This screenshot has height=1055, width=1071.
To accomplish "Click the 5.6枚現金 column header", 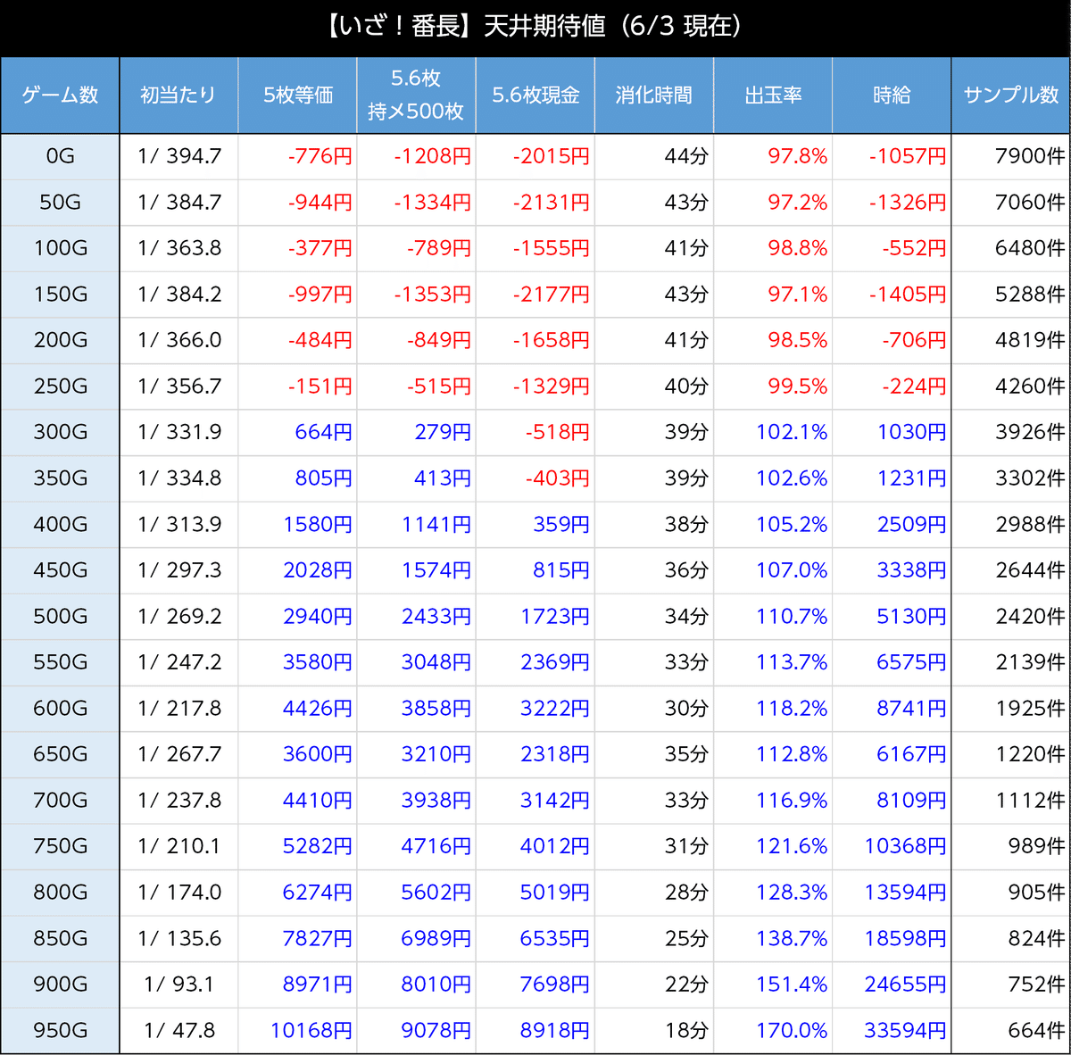I will [535, 96].
